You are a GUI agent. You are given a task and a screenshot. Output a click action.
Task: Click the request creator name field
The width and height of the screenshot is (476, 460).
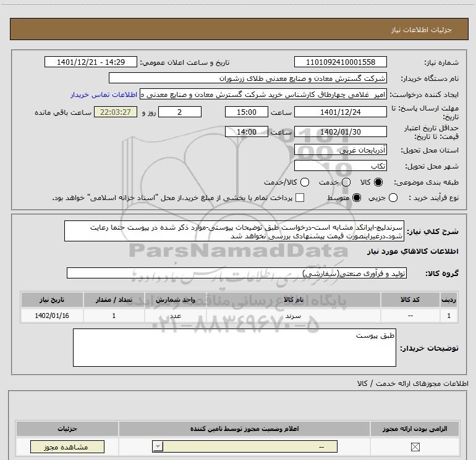tap(263, 94)
